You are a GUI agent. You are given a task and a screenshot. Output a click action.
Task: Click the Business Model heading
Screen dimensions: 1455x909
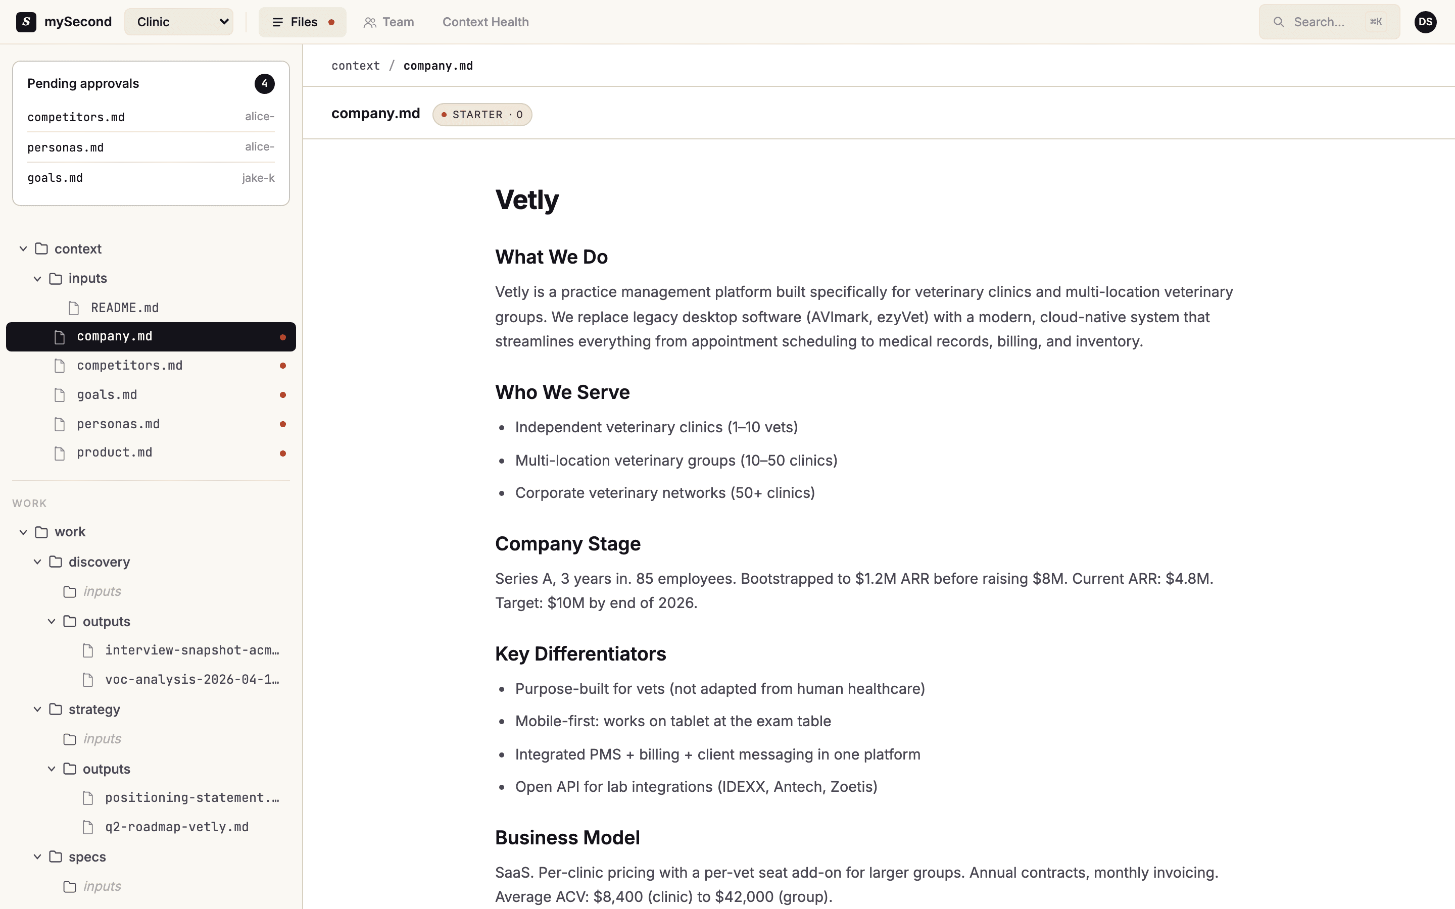point(567,837)
